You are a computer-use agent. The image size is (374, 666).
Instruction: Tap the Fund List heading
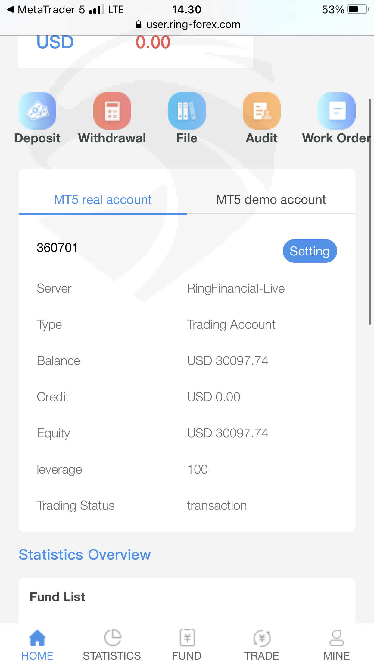coord(58,597)
